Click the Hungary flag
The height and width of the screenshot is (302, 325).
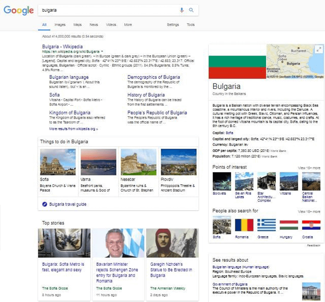click(x=289, y=225)
